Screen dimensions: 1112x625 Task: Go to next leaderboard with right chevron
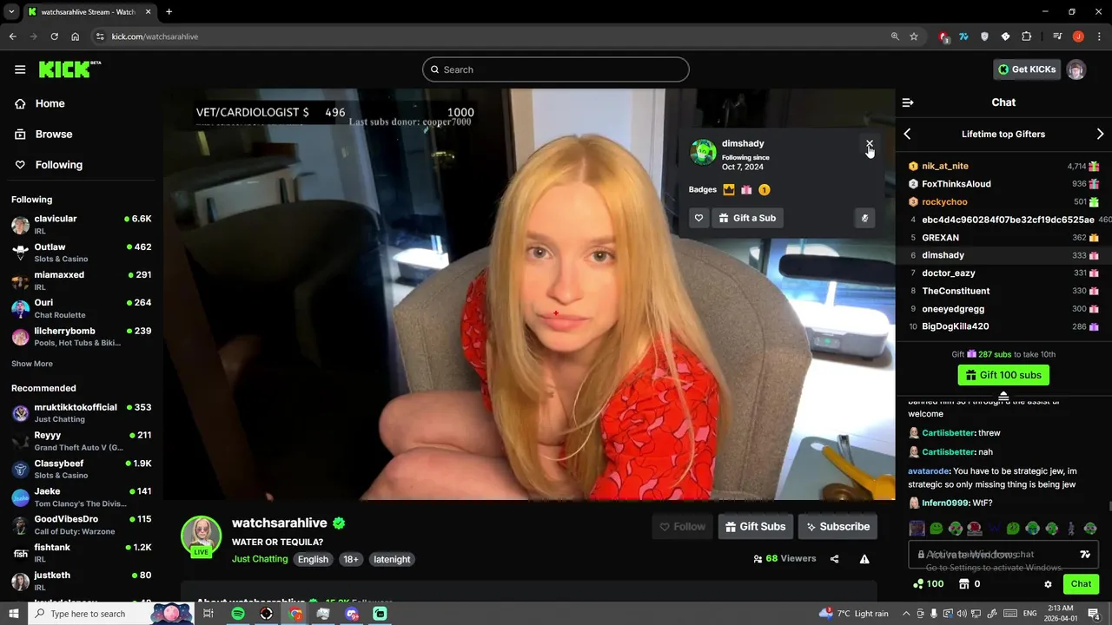(1100, 134)
